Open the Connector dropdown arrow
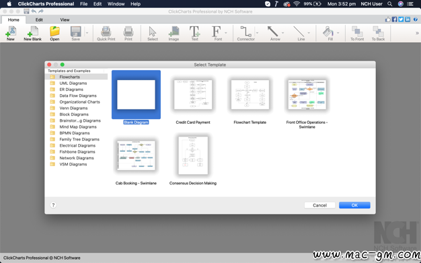The height and width of the screenshot is (263, 421). (257, 33)
